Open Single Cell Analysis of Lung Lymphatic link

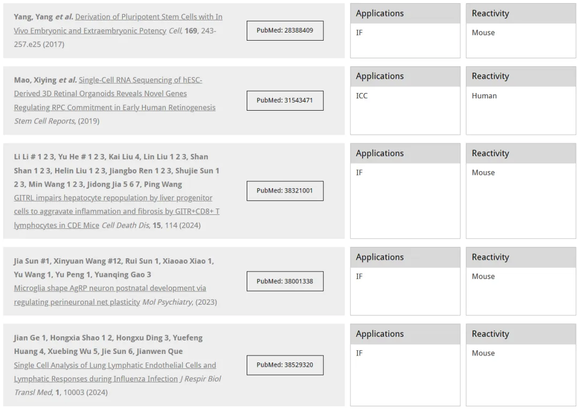pos(115,372)
